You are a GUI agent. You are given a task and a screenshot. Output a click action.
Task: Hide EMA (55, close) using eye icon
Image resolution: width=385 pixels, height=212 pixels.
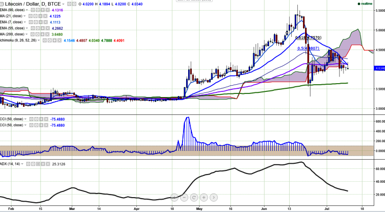pyautogui.click(x=33, y=28)
